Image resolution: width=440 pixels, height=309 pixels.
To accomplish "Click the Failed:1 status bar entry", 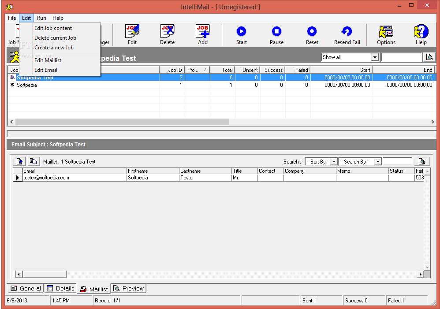I will pos(406,301).
